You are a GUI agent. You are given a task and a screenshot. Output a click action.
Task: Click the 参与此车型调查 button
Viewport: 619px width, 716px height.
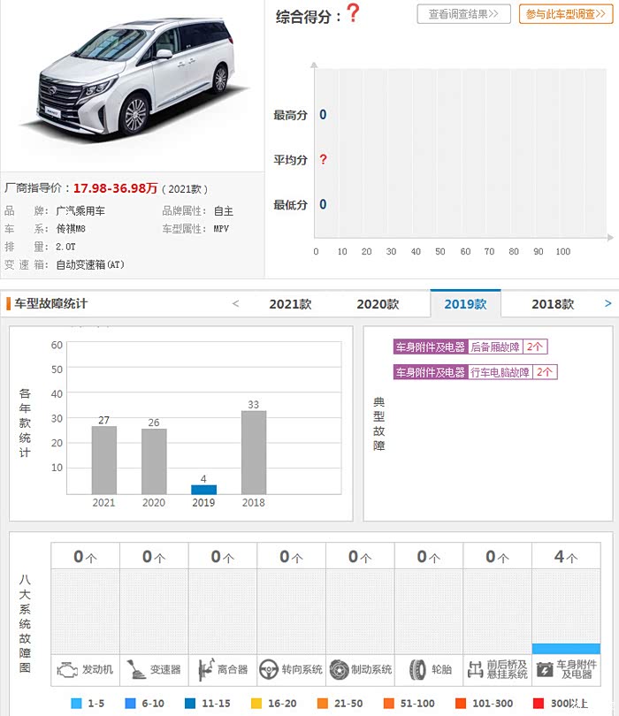pyautogui.click(x=565, y=14)
